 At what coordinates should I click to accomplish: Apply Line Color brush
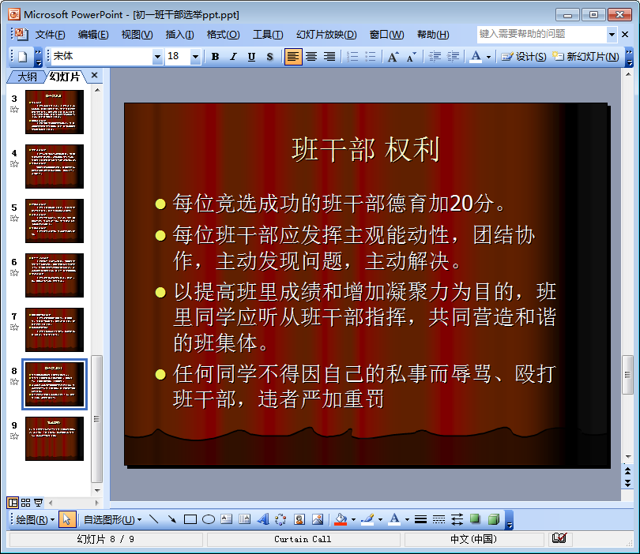(x=367, y=519)
